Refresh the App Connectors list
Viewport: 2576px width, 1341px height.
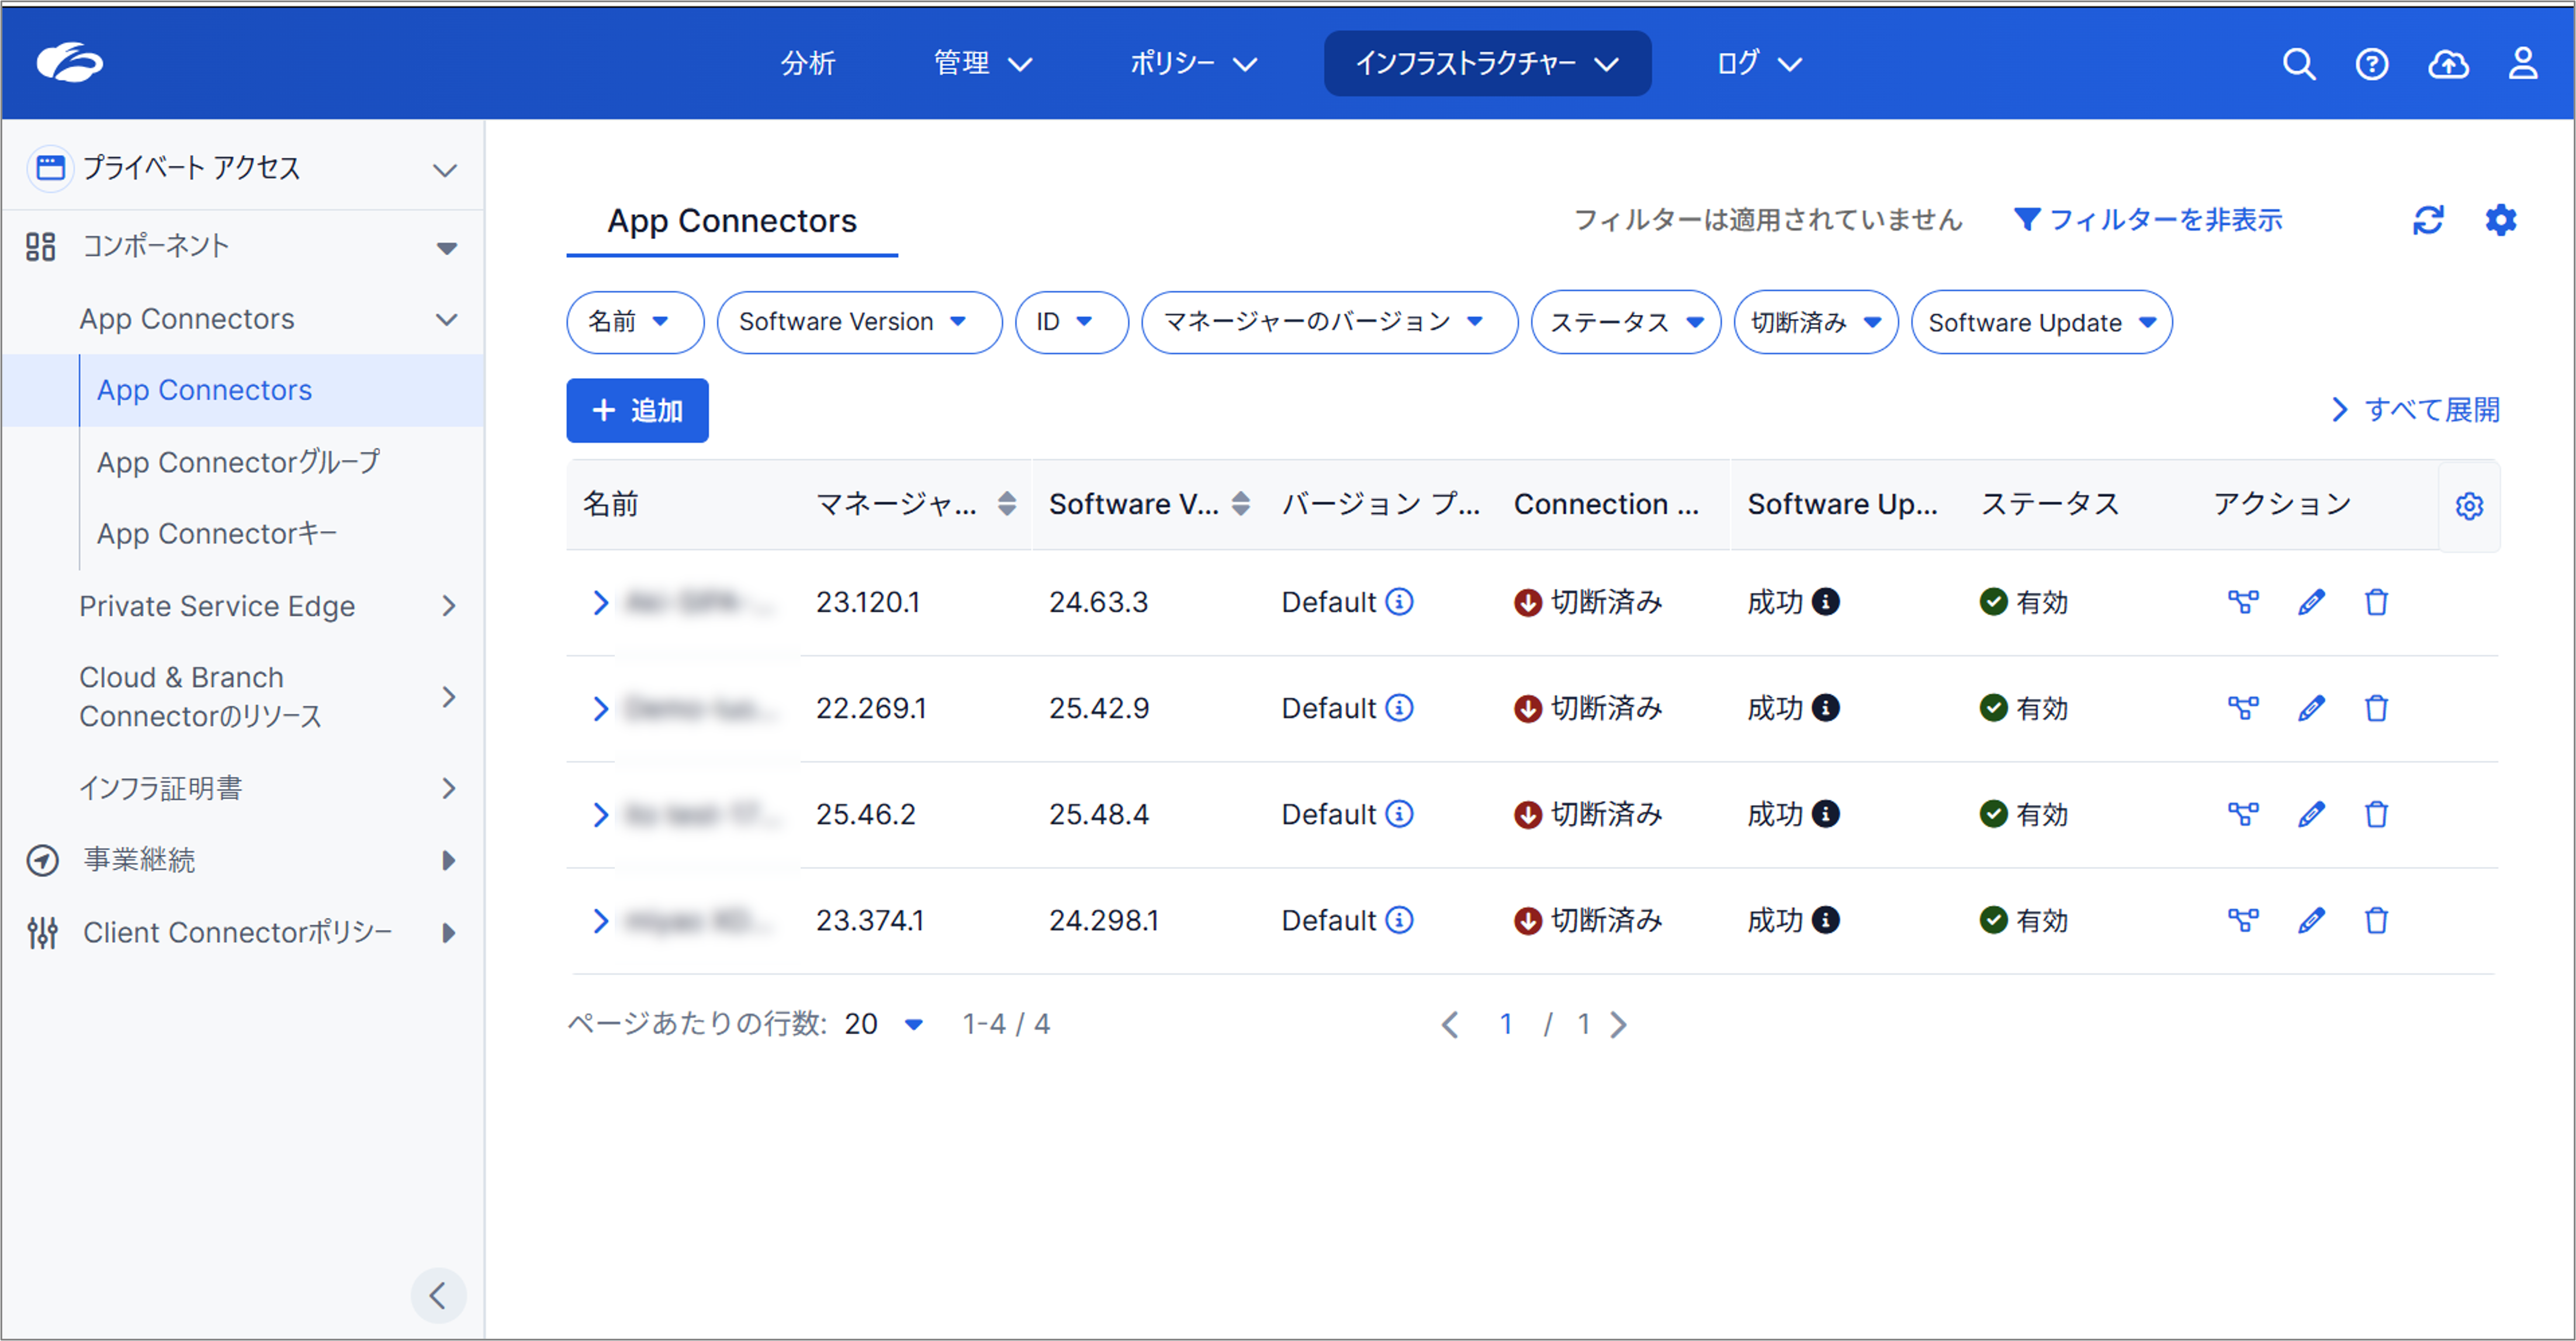click(2430, 220)
